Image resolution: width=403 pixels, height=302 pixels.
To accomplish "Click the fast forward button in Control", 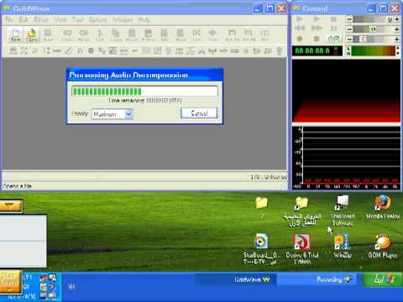I will click(x=317, y=29).
